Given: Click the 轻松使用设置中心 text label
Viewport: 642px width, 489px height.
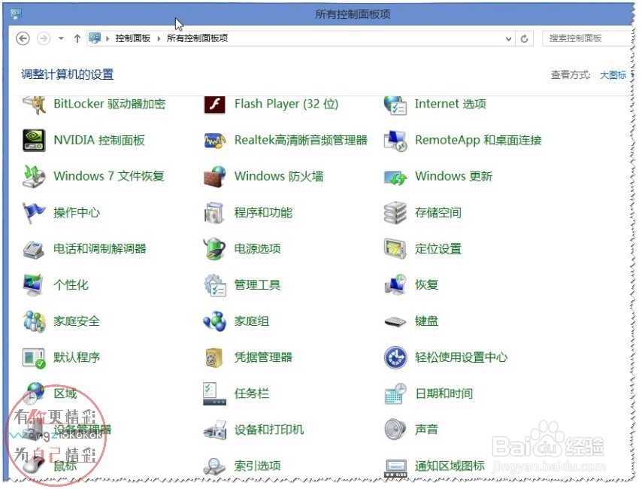Looking at the screenshot, I should click(x=461, y=357).
